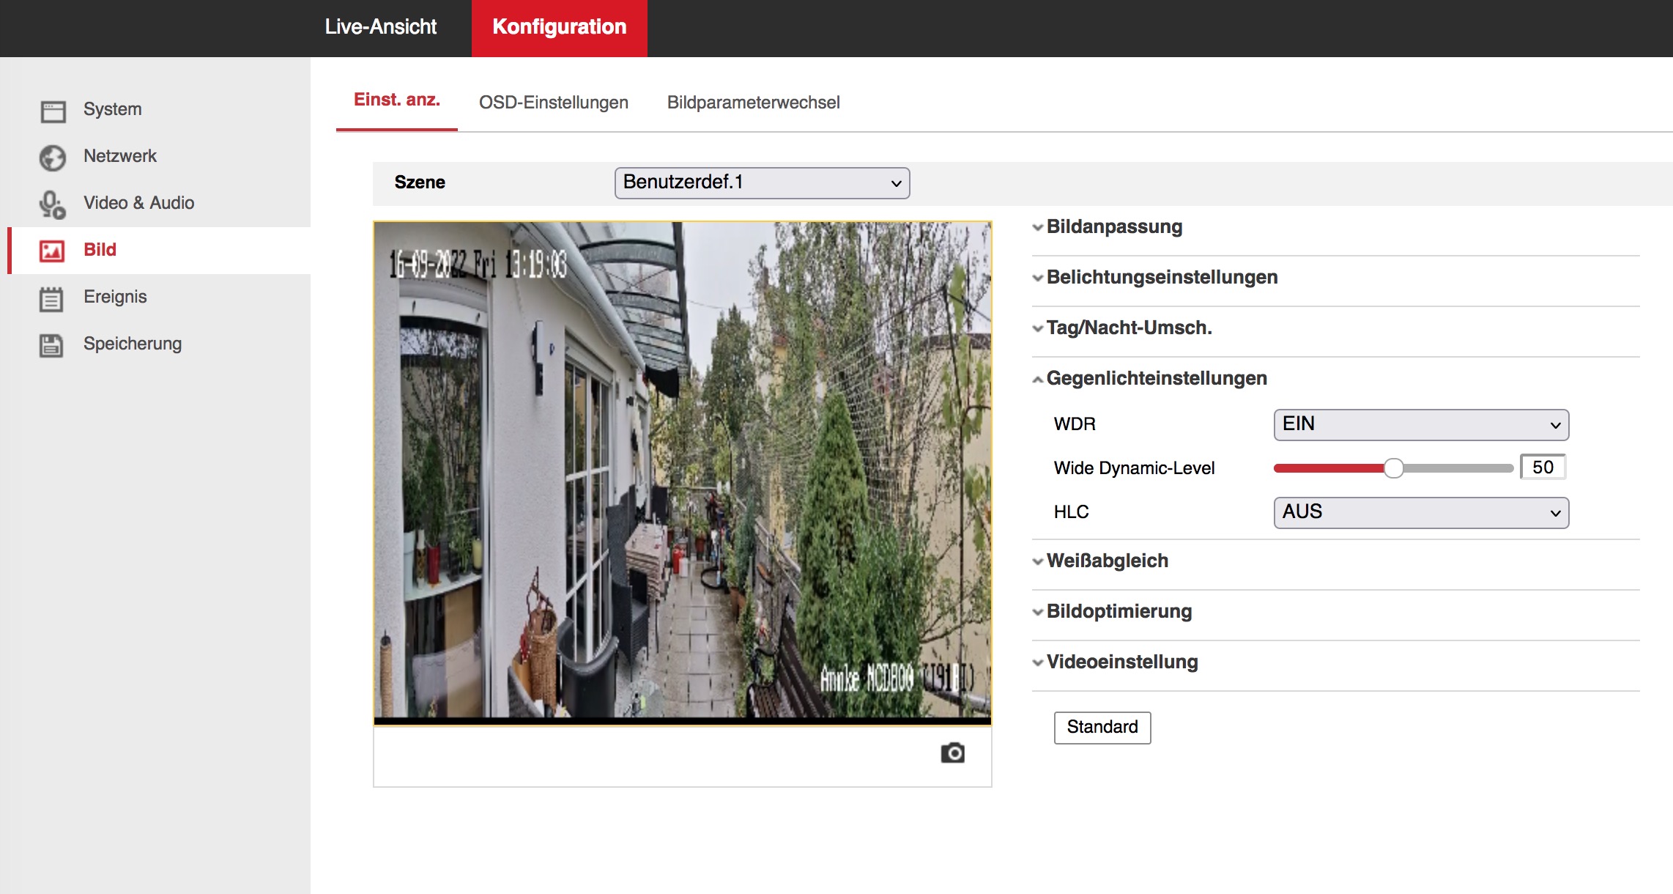This screenshot has width=1673, height=894.
Task: Click the Video & Audio microphone icon
Action: (53, 204)
